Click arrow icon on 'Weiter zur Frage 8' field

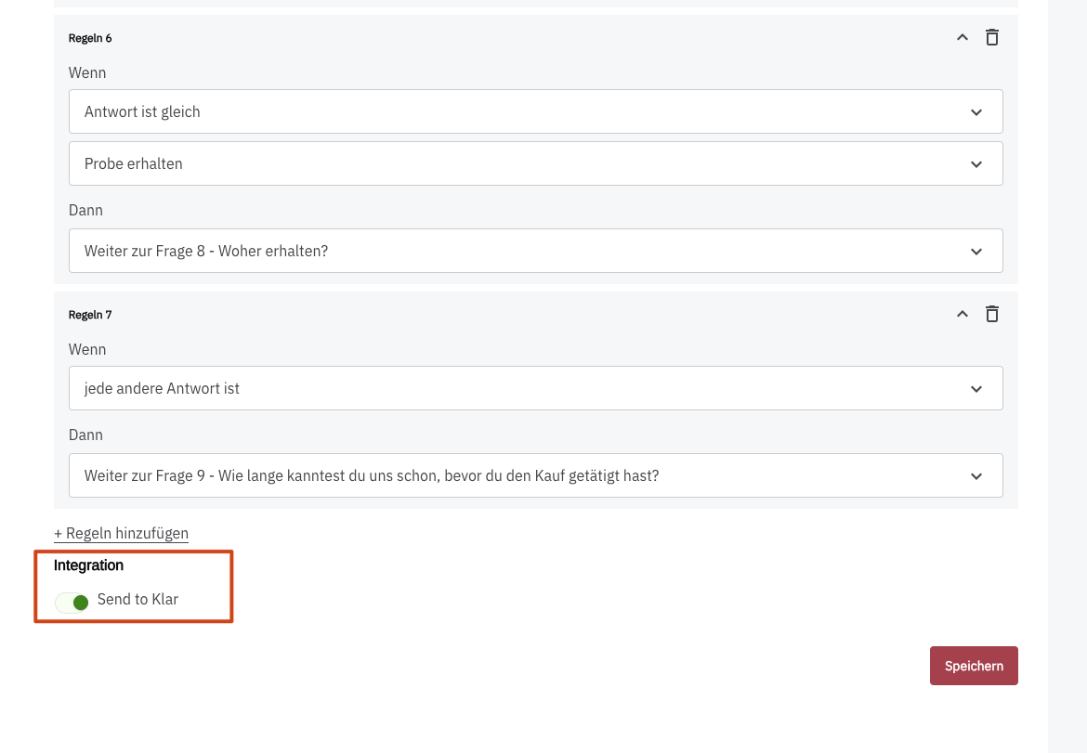coord(976,252)
